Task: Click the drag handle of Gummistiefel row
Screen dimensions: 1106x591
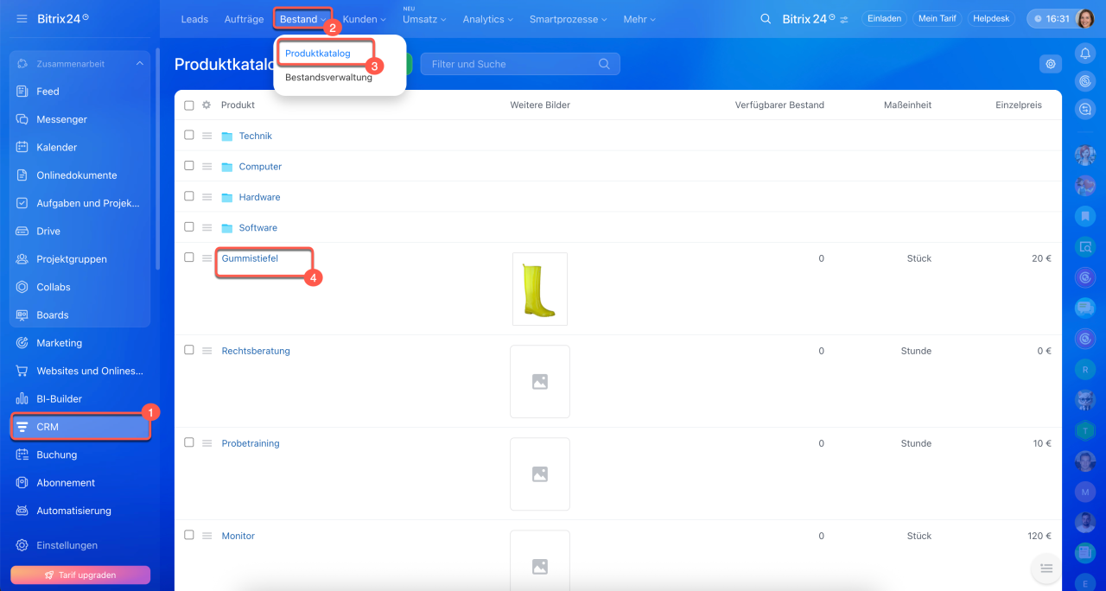Action: [x=207, y=258]
